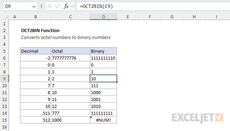Select row 11 header

4,92
